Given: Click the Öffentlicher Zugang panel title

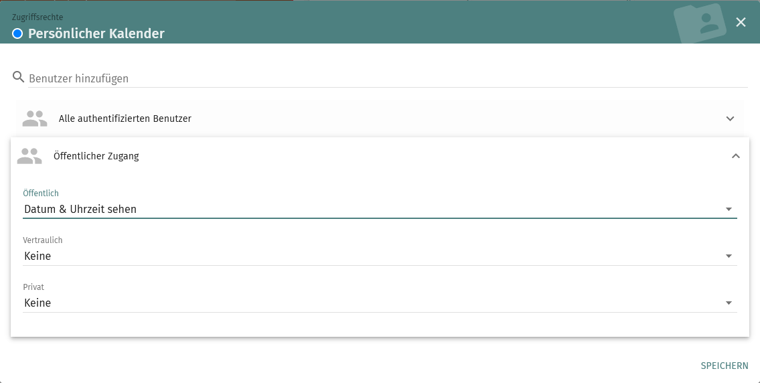Looking at the screenshot, I should coord(96,156).
